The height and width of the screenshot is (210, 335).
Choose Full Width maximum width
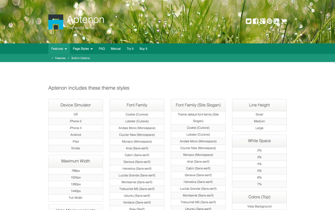click(76, 198)
